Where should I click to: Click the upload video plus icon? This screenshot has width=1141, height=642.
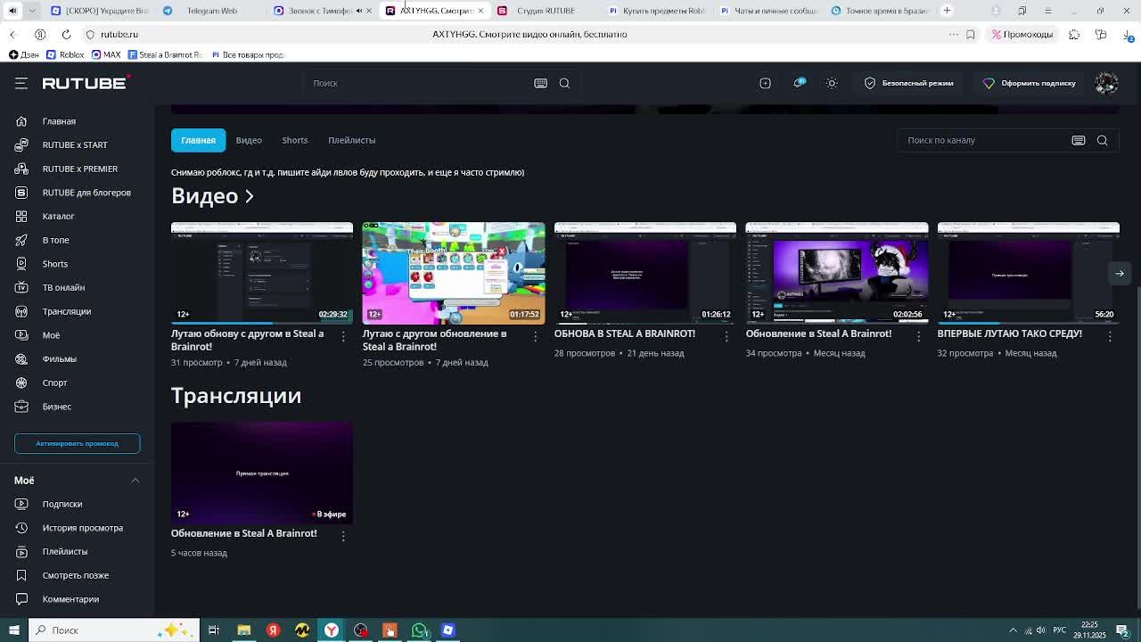(x=765, y=83)
